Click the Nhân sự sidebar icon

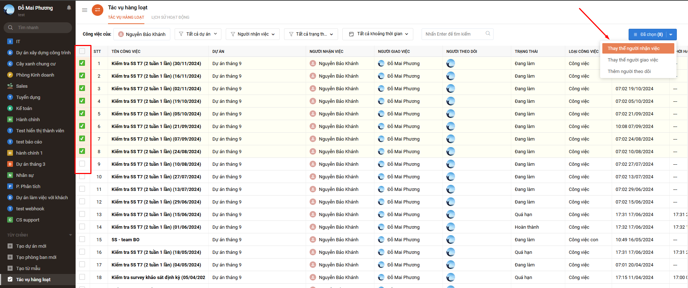(10, 175)
